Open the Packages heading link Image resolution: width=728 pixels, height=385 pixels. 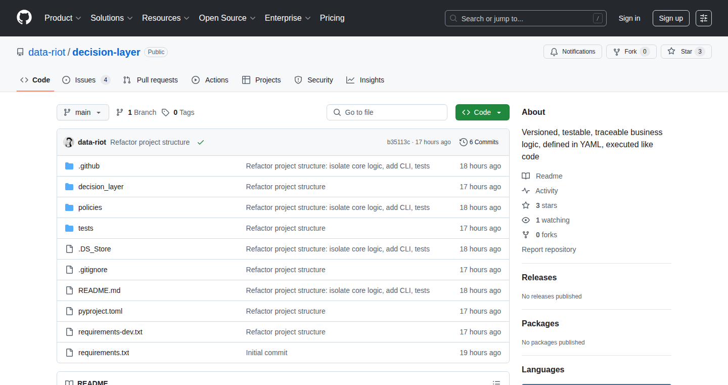[540, 324]
